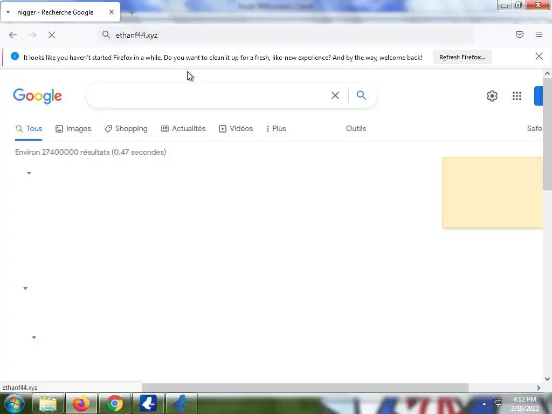Open File Explorer from the taskbar
The image size is (552, 414).
[48, 403]
